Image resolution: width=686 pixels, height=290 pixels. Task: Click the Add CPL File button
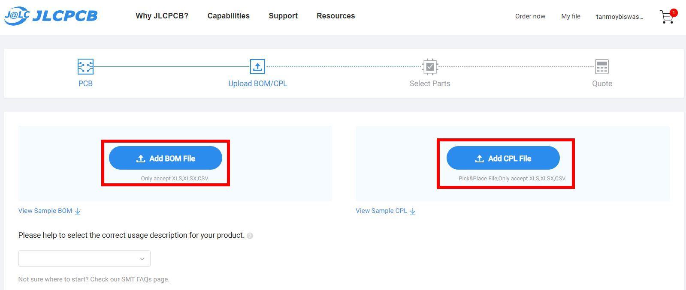503,158
